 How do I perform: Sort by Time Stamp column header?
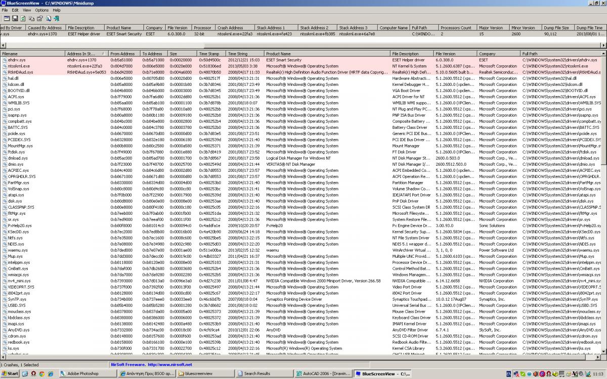tap(211, 53)
